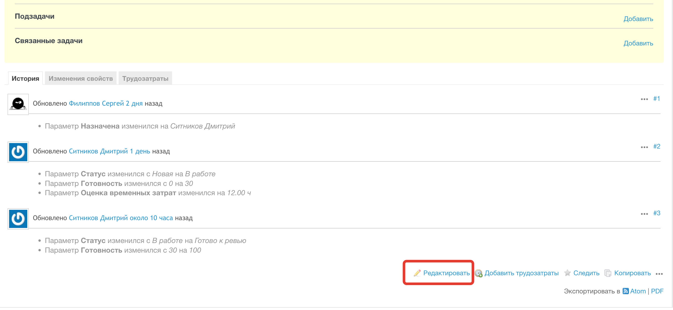Open actions menu for journal note #1

(x=644, y=99)
